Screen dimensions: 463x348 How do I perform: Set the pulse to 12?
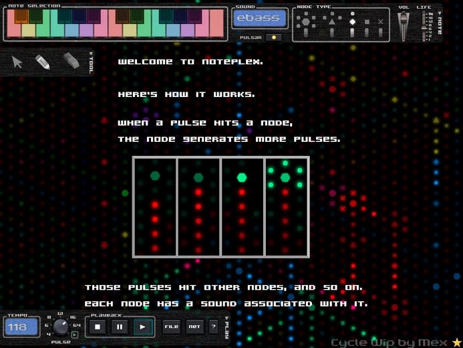(x=60, y=313)
